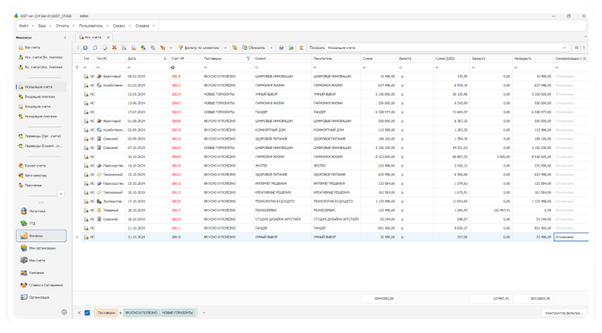The width and height of the screenshot is (602, 333).
Task: Open Ставки и Соглашения module
Action: (42, 285)
